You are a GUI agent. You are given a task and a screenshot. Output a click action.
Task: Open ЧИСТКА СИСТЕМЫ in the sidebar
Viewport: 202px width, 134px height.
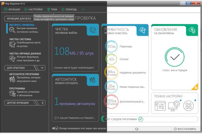pyautogui.click(x=20, y=39)
